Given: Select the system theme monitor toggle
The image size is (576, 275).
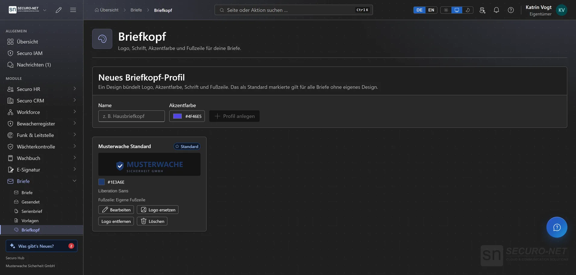Looking at the screenshot, I should tap(457, 10).
